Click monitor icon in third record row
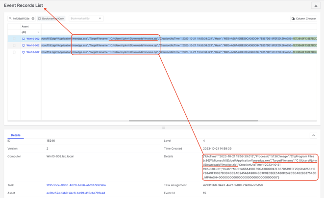 [x=24, y=52]
